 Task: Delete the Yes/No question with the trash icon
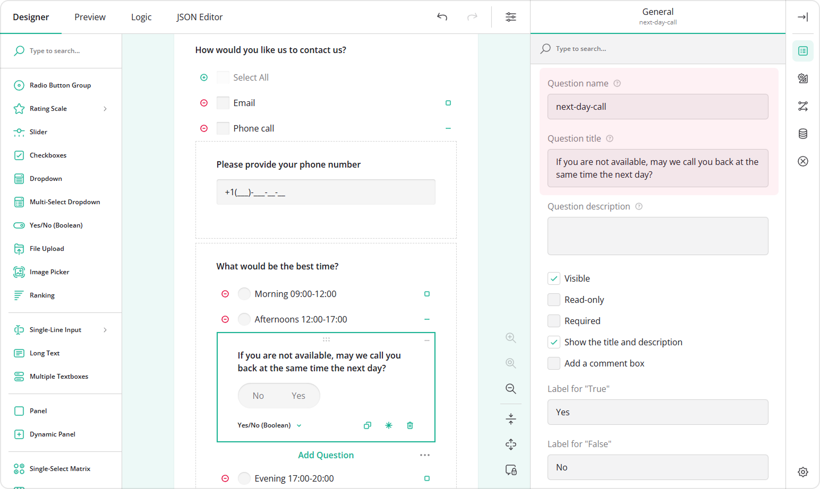409,425
